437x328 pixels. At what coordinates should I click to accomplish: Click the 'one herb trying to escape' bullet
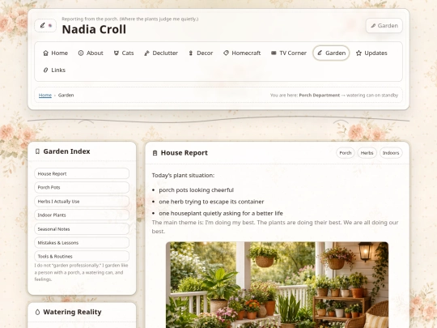click(211, 202)
